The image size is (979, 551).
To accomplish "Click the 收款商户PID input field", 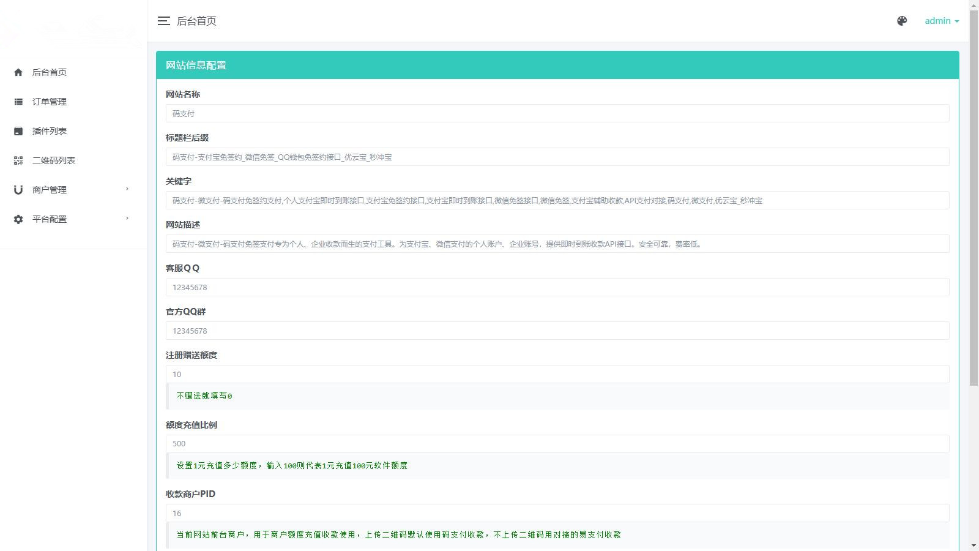I will click(x=557, y=513).
